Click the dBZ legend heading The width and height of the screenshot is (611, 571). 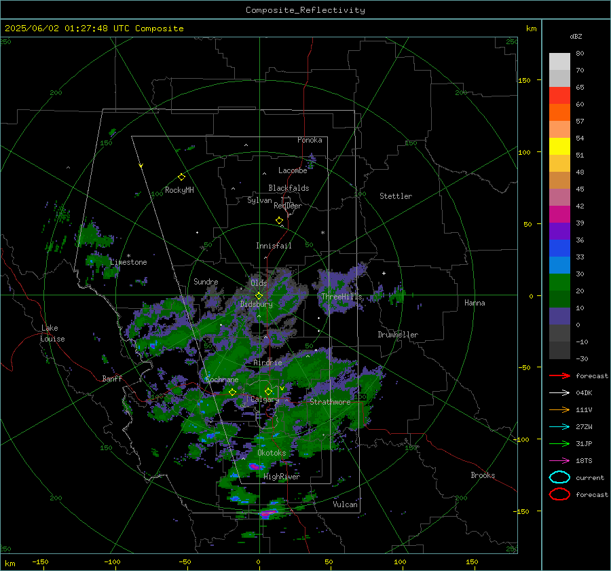click(x=576, y=36)
